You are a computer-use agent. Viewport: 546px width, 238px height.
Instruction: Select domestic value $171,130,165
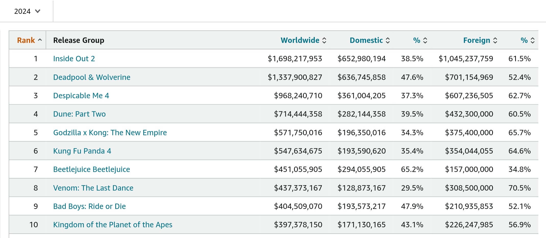362,224
